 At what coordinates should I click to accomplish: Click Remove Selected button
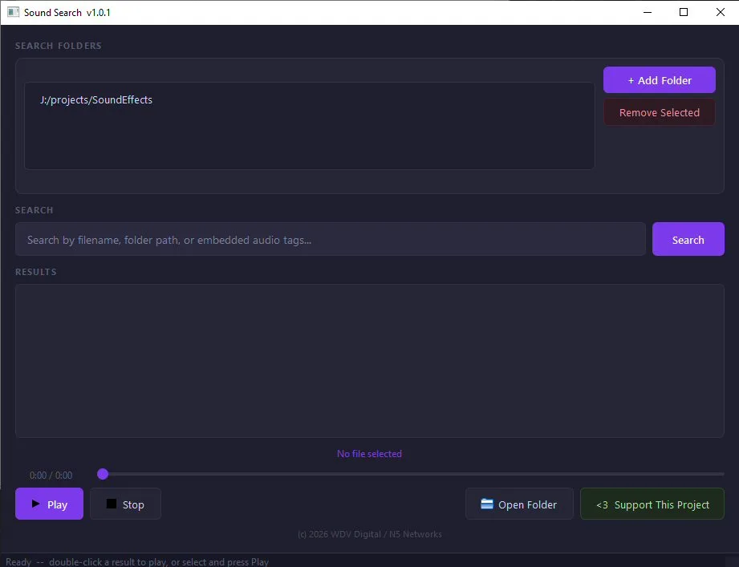660,112
